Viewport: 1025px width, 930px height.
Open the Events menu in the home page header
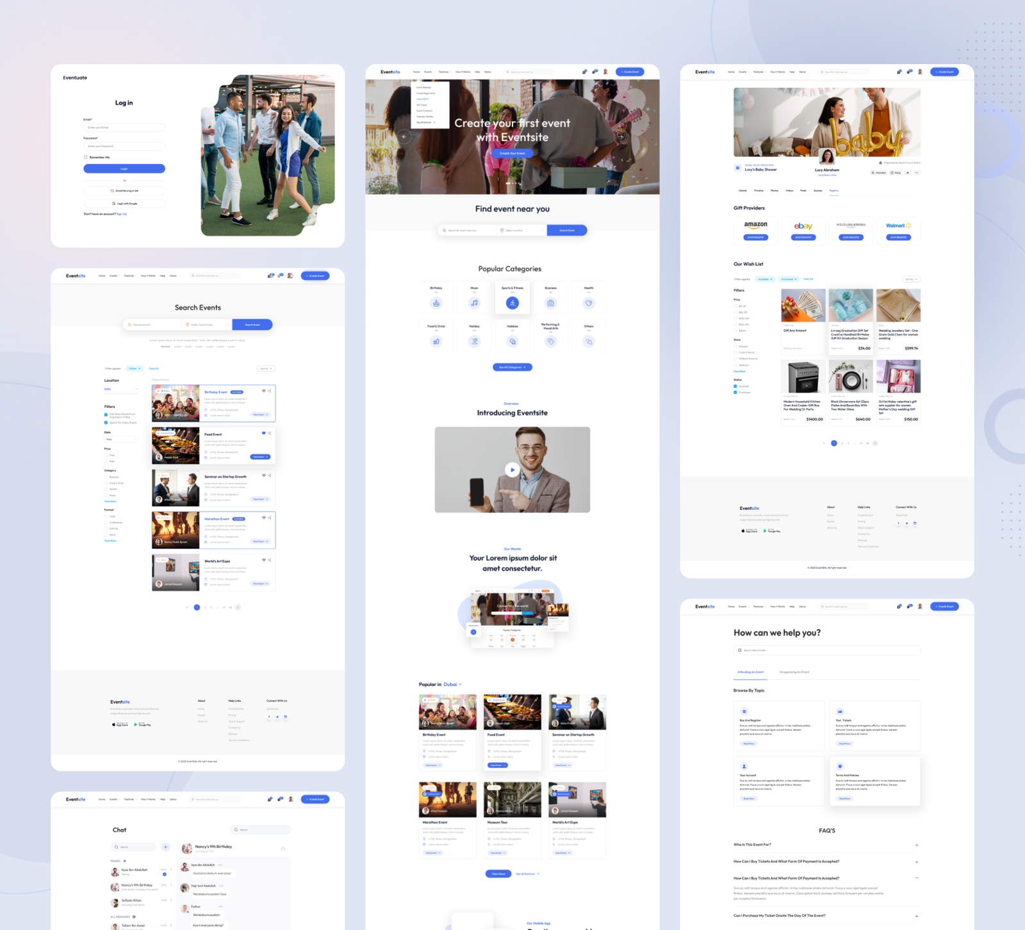tap(429, 72)
